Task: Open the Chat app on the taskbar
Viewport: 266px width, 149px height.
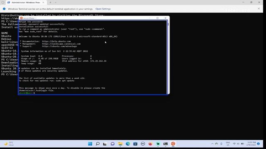Action: point(113,144)
